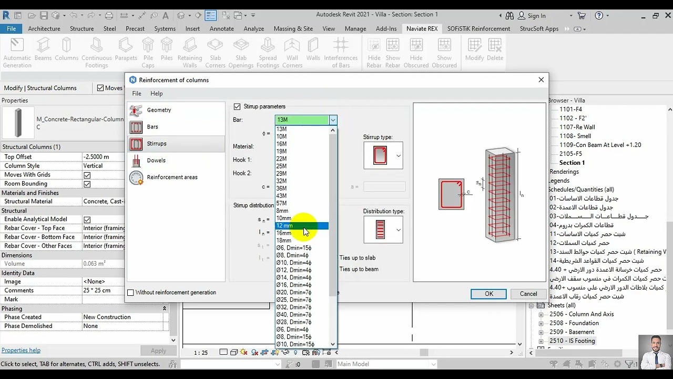Screen dimensions: 673x379
Task: Click the Slab Openings tool
Action: point(241,53)
